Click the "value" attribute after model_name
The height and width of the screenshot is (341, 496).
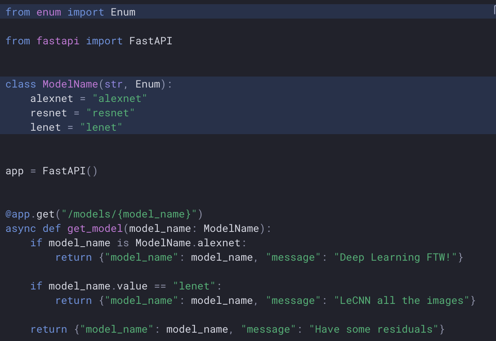132,286
